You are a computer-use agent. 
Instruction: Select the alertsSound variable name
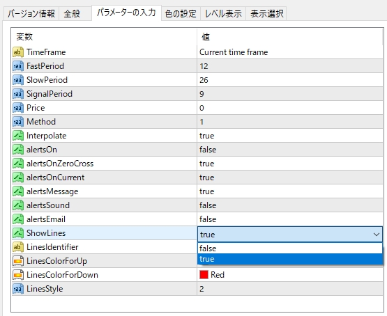coord(48,205)
